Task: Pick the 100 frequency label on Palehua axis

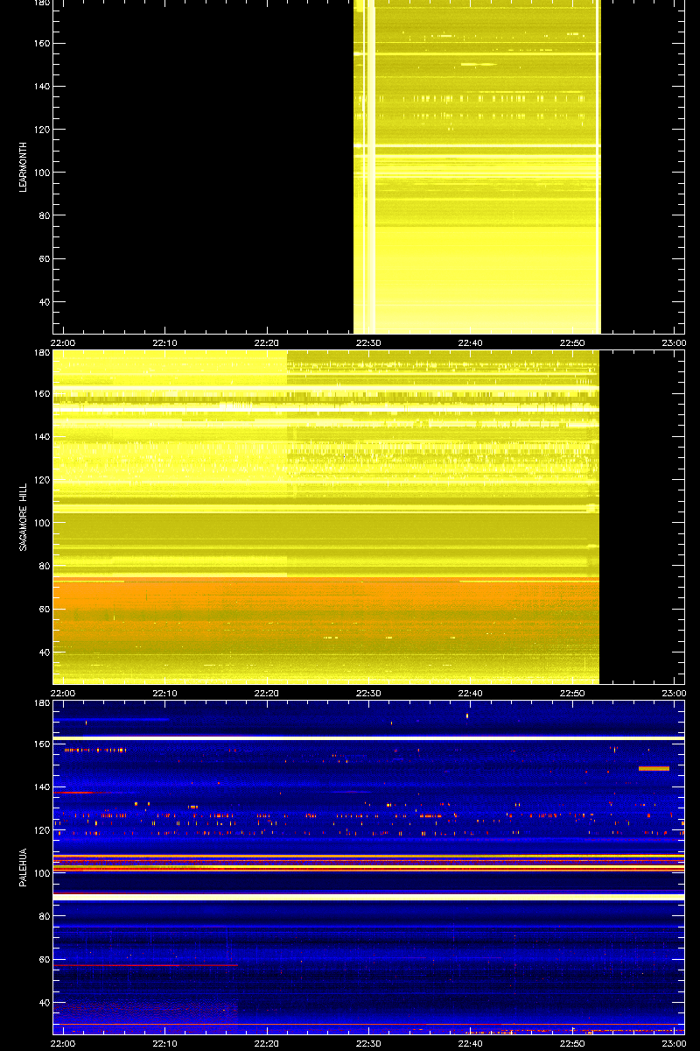Action: [41, 873]
